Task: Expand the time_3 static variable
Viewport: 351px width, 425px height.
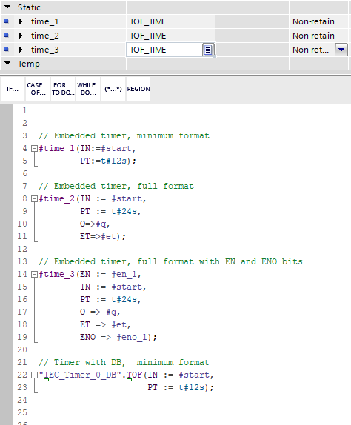Action: click(x=21, y=50)
